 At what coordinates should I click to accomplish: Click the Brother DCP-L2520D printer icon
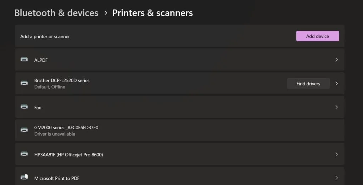(24, 83)
